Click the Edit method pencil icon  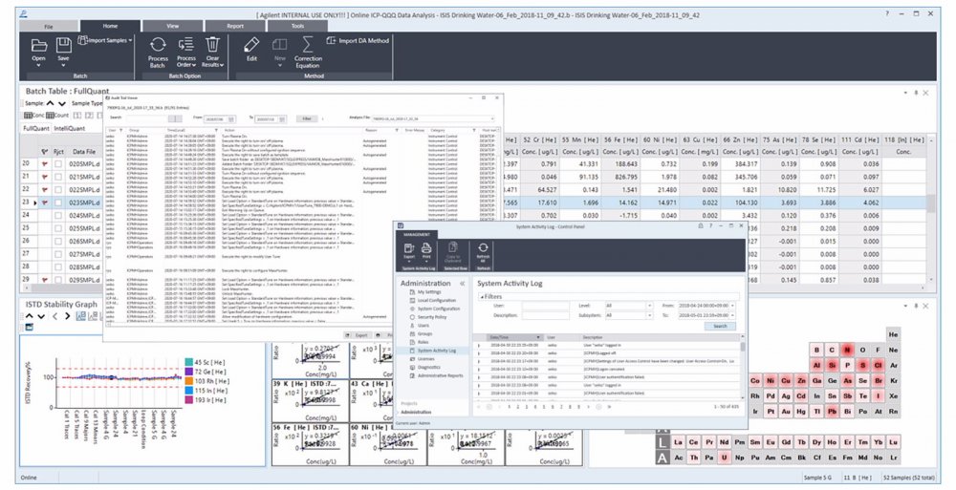[x=251, y=45]
